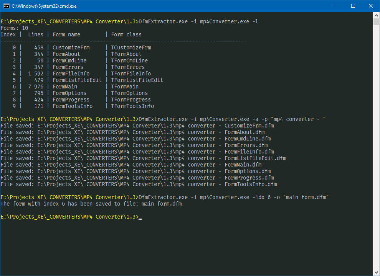Viewport: 380px width, 276px height.
Task: Minimize the cmd.exe window
Action: (335, 6)
